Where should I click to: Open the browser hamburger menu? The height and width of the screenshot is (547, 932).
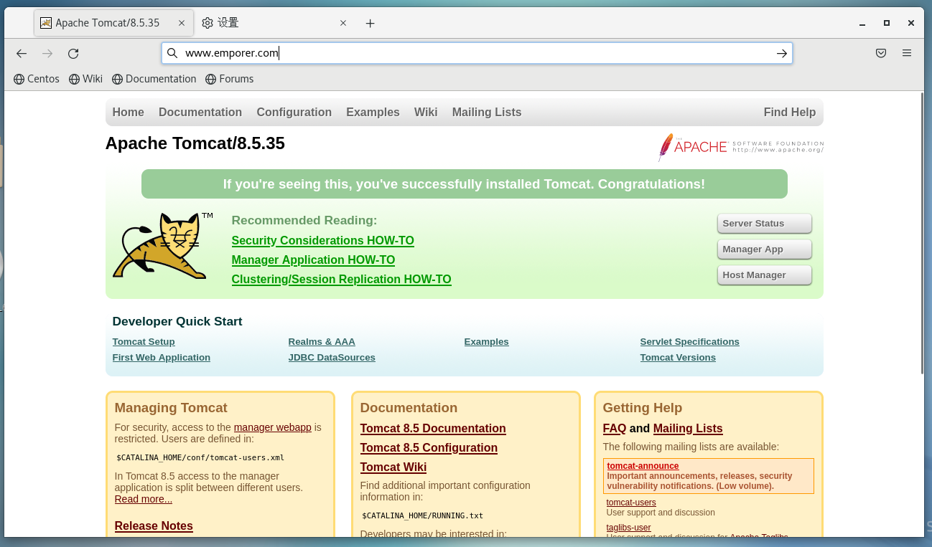point(907,53)
